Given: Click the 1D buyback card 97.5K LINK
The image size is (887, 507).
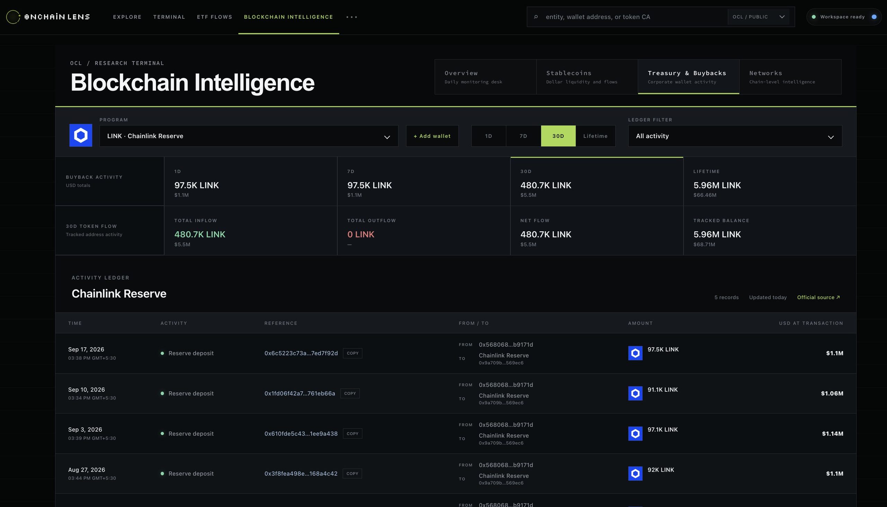Looking at the screenshot, I should point(251,181).
